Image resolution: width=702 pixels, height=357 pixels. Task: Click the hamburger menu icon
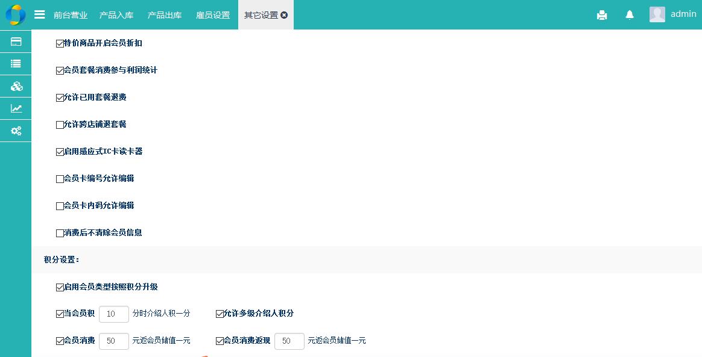click(40, 14)
